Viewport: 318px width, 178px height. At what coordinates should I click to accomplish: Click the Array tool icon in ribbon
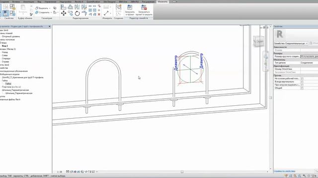click(x=90, y=10)
